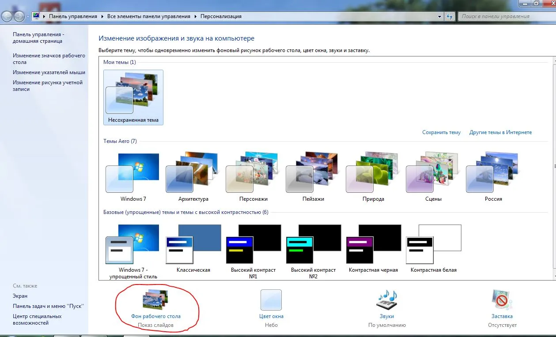Click the Заставка link
The width and height of the screenshot is (556, 337).
tap(502, 316)
